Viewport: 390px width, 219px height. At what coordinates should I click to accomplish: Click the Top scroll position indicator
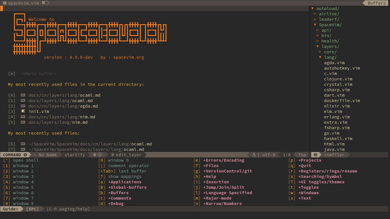pos(302,155)
